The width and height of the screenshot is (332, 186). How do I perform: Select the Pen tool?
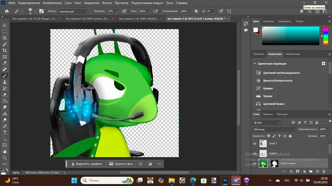point(5,126)
